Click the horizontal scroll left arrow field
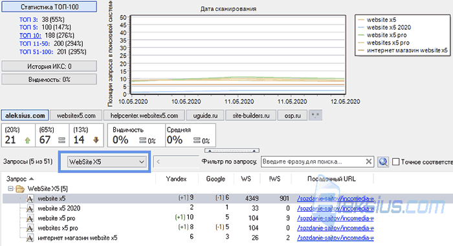 tap(176, 162)
